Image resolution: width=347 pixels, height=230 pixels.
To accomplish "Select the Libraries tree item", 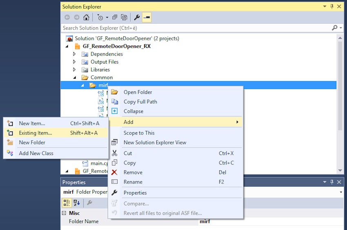I will 100,69.
